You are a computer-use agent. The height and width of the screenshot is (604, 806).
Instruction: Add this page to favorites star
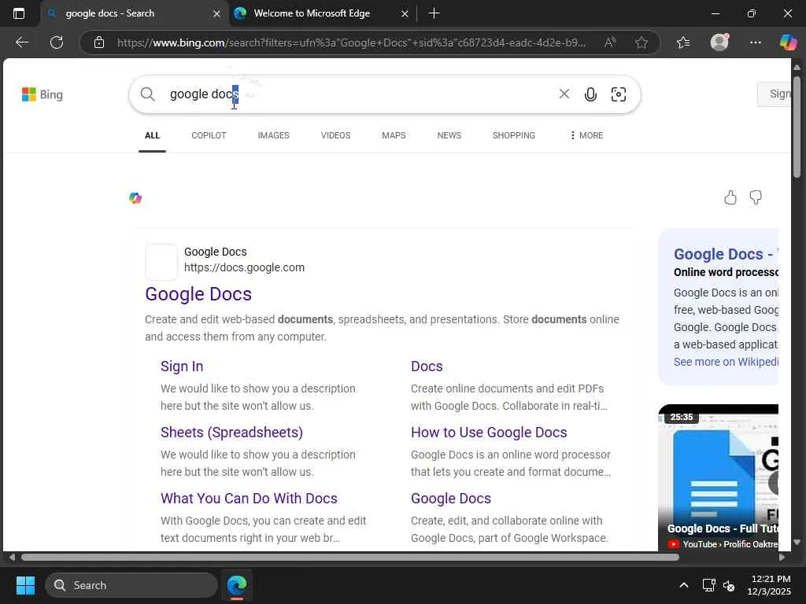pos(641,42)
